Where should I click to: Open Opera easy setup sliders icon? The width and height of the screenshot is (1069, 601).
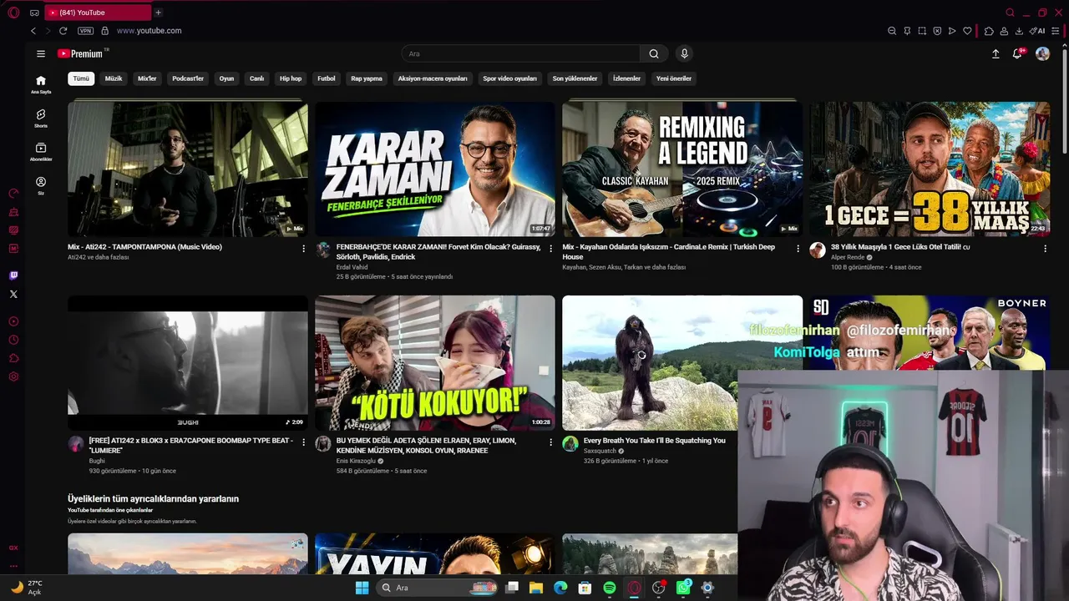pyautogui.click(x=1056, y=31)
